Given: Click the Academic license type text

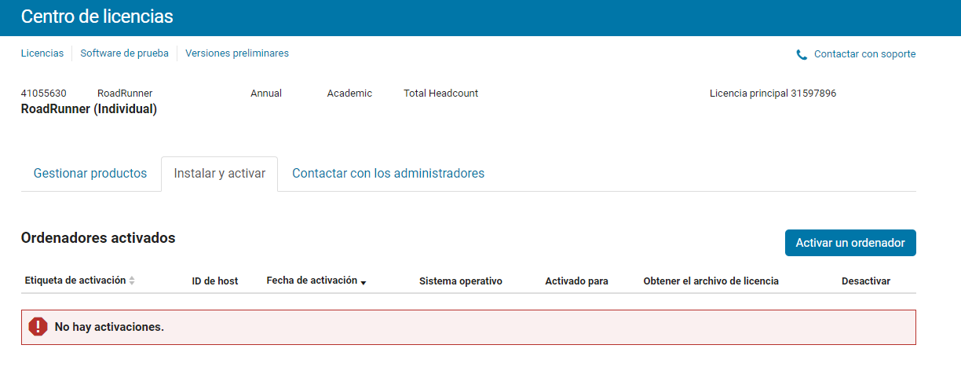Looking at the screenshot, I should tap(349, 94).
